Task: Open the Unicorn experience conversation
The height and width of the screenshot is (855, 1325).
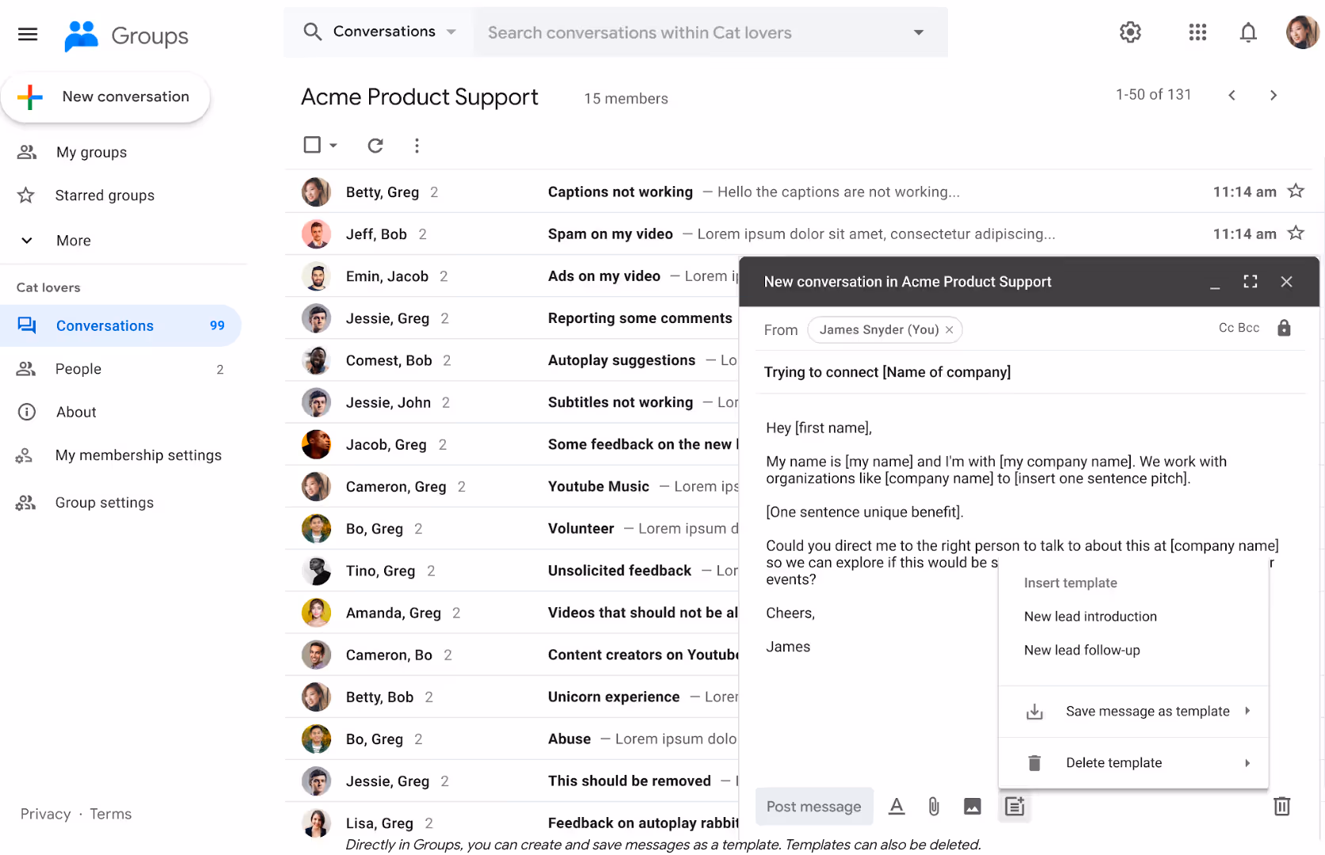Action: (512, 697)
